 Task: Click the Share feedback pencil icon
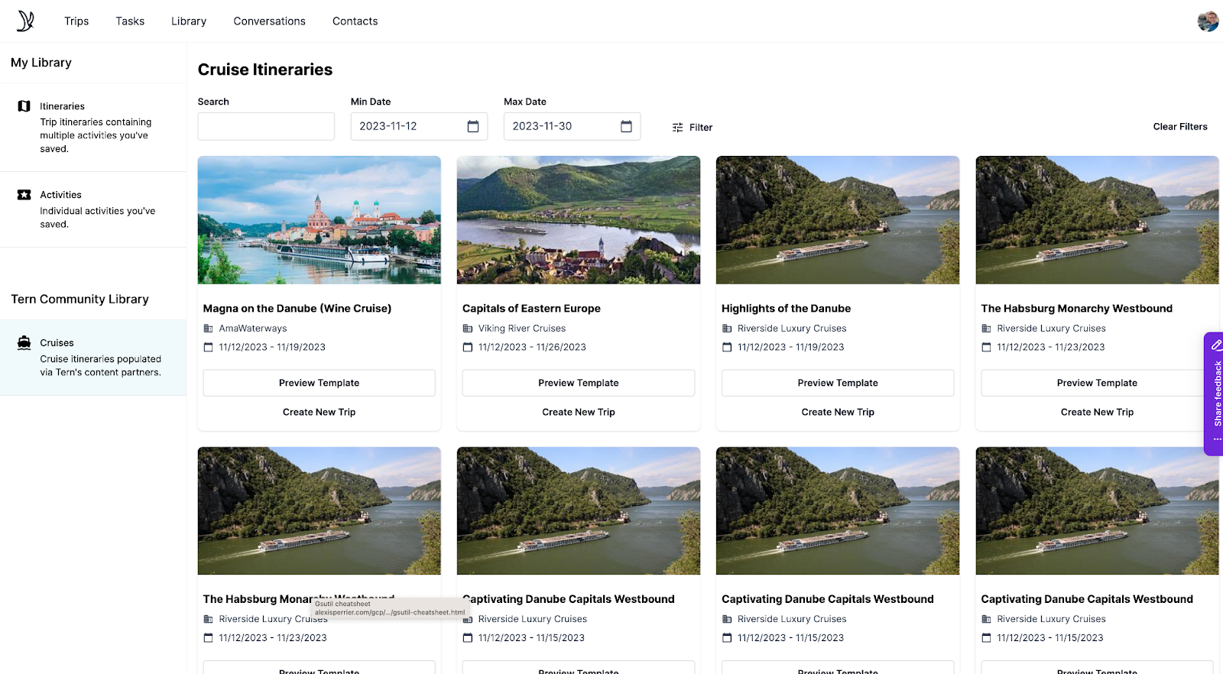click(x=1216, y=345)
